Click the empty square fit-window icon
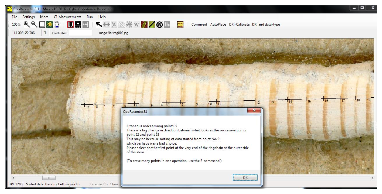 click(x=42, y=25)
